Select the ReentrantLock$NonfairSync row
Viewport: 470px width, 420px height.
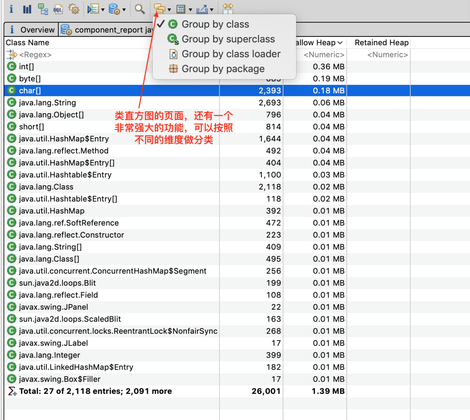coord(237,331)
